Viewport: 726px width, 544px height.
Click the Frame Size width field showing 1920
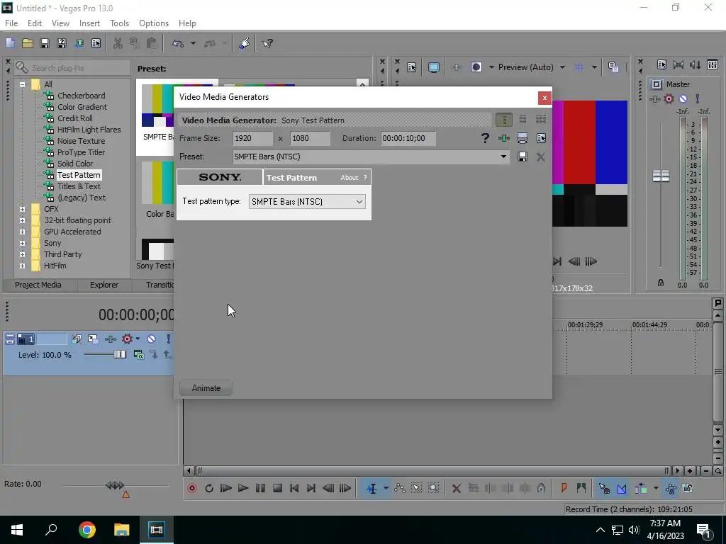[253, 138]
